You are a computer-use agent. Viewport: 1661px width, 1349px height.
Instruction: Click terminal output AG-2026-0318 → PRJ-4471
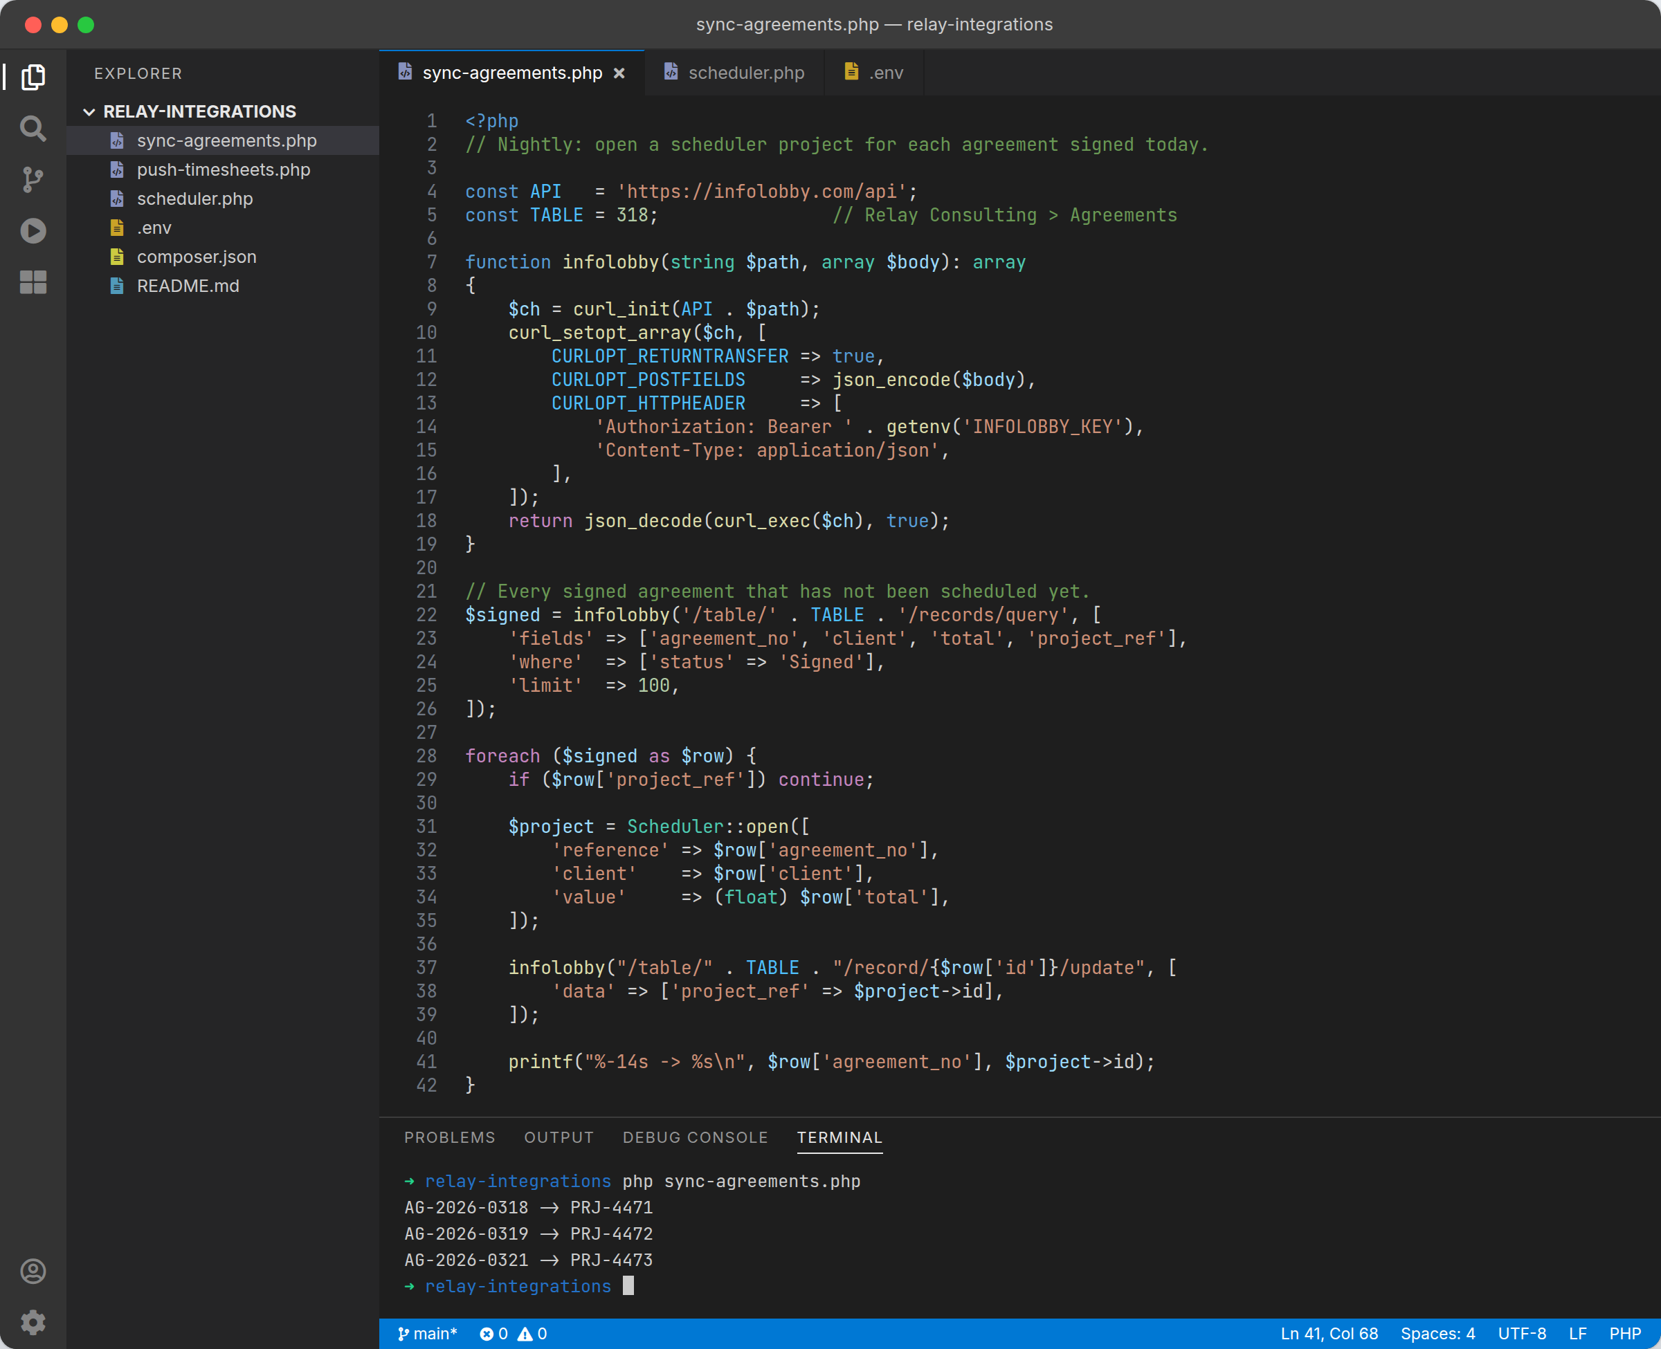click(529, 1208)
